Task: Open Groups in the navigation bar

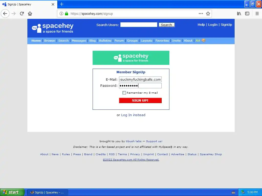Action: coord(132,41)
